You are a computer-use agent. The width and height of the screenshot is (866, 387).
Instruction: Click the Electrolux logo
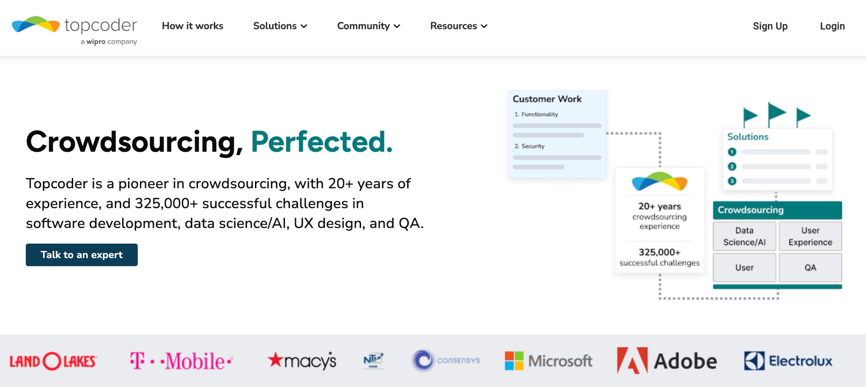pyautogui.click(x=788, y=361)
